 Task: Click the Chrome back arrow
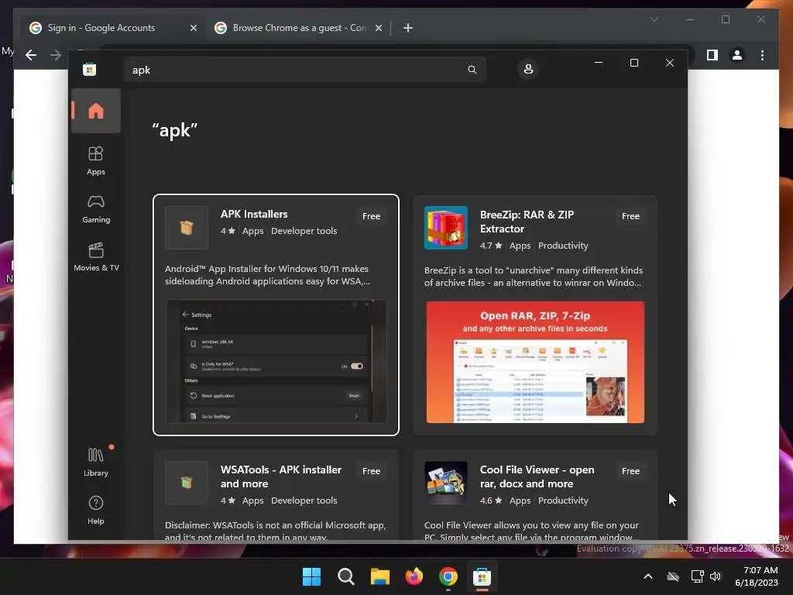coord(31,55)
